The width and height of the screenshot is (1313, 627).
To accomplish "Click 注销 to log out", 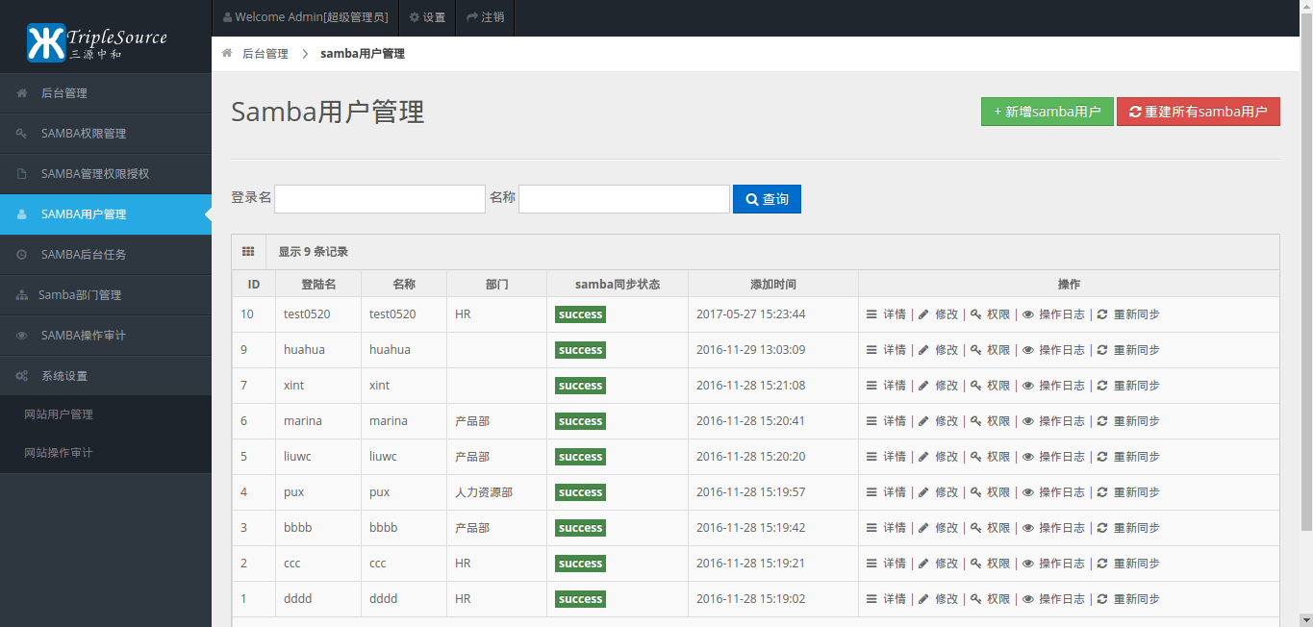I will (486, 17).
